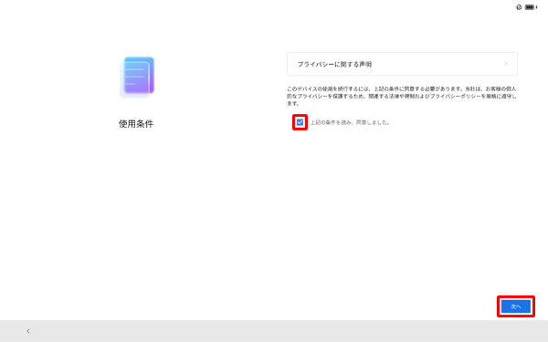Viewport: 548px width, 342px height.
Task: Click the no-network status icon
Action: click(519, 7)
